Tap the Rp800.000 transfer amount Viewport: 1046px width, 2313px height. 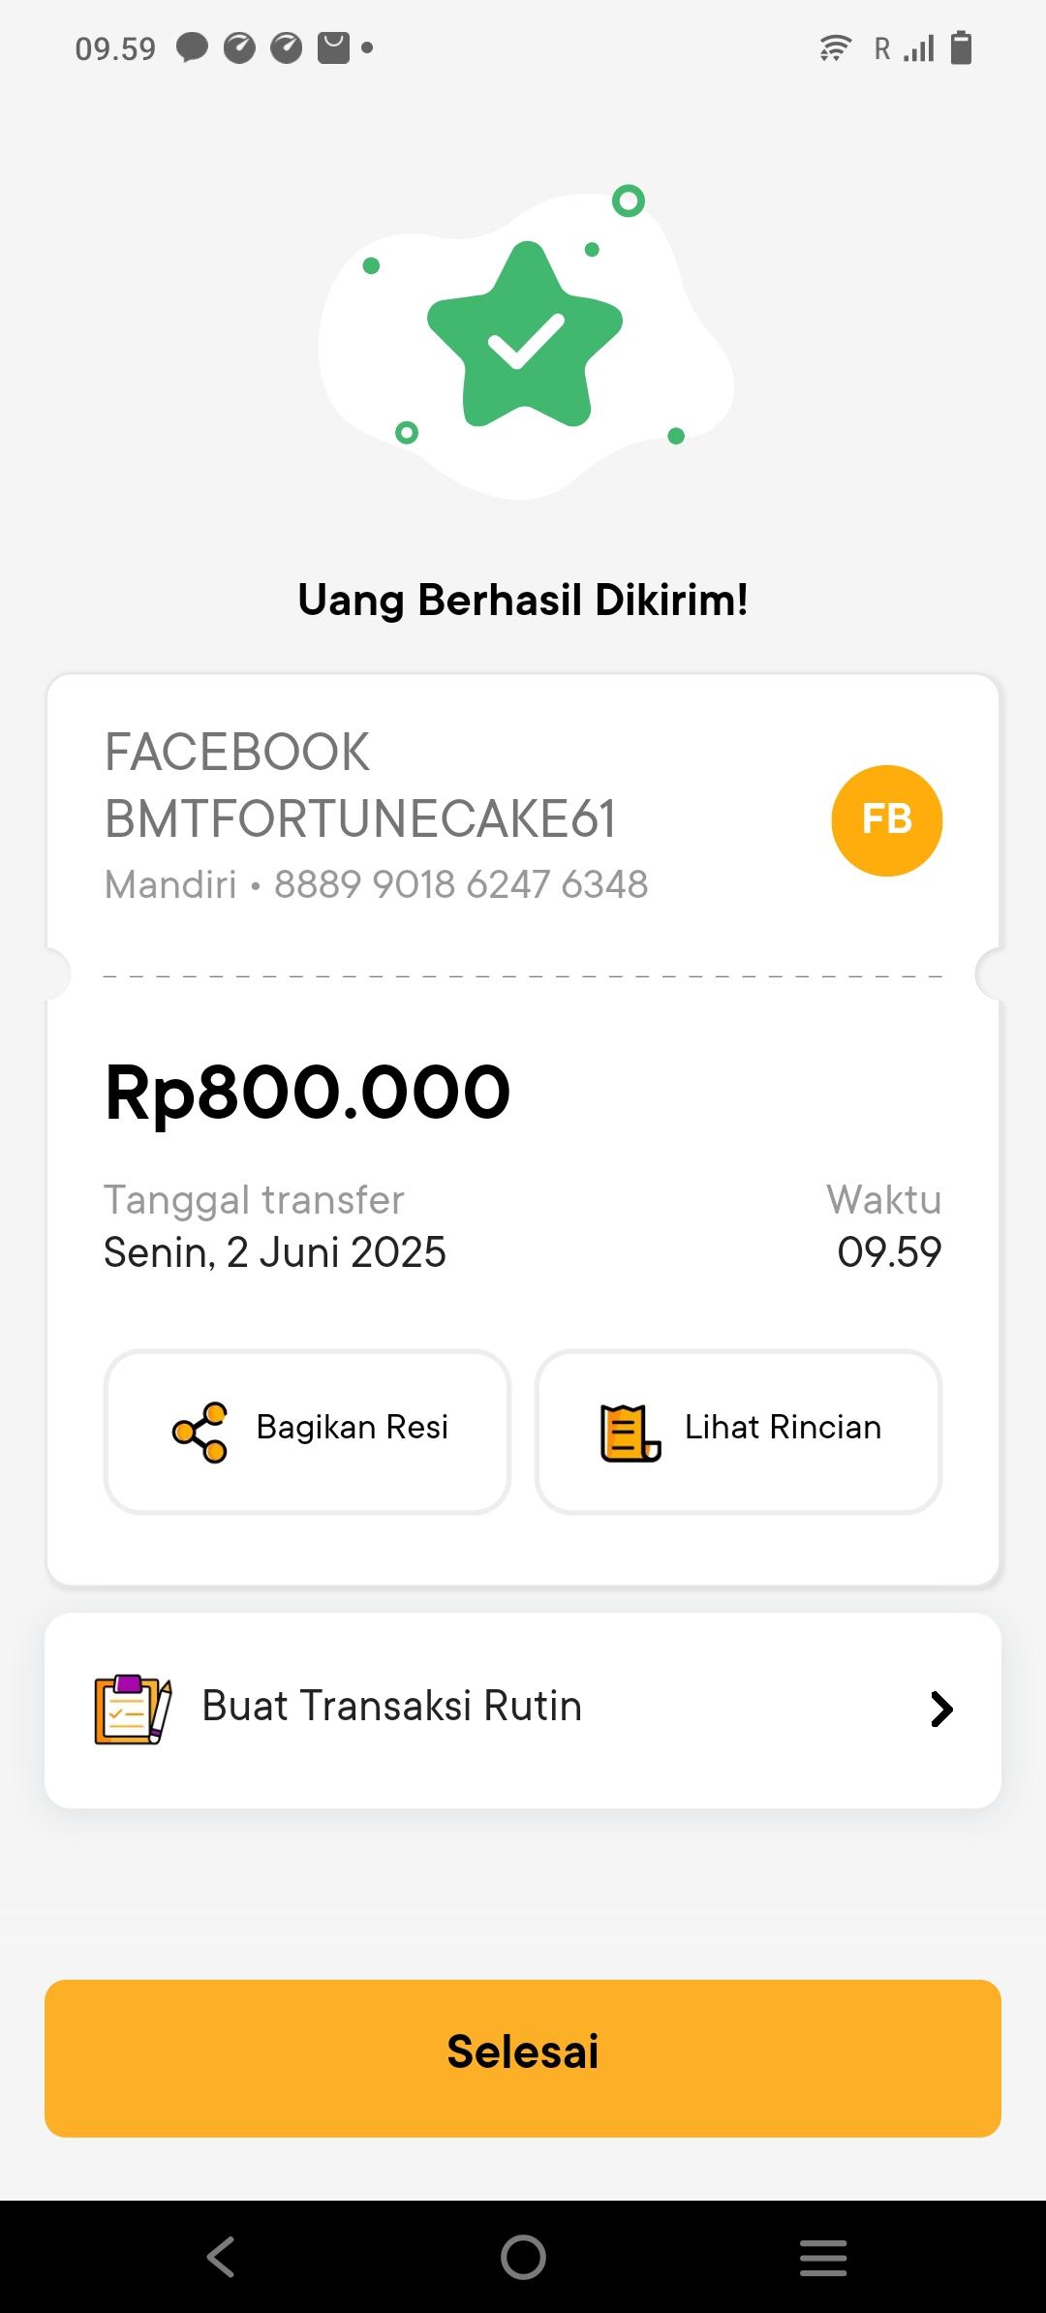point(308,1093)
